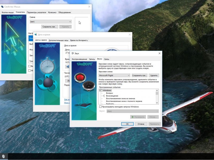Open the Start button on the taskbar

coord(4,157)
